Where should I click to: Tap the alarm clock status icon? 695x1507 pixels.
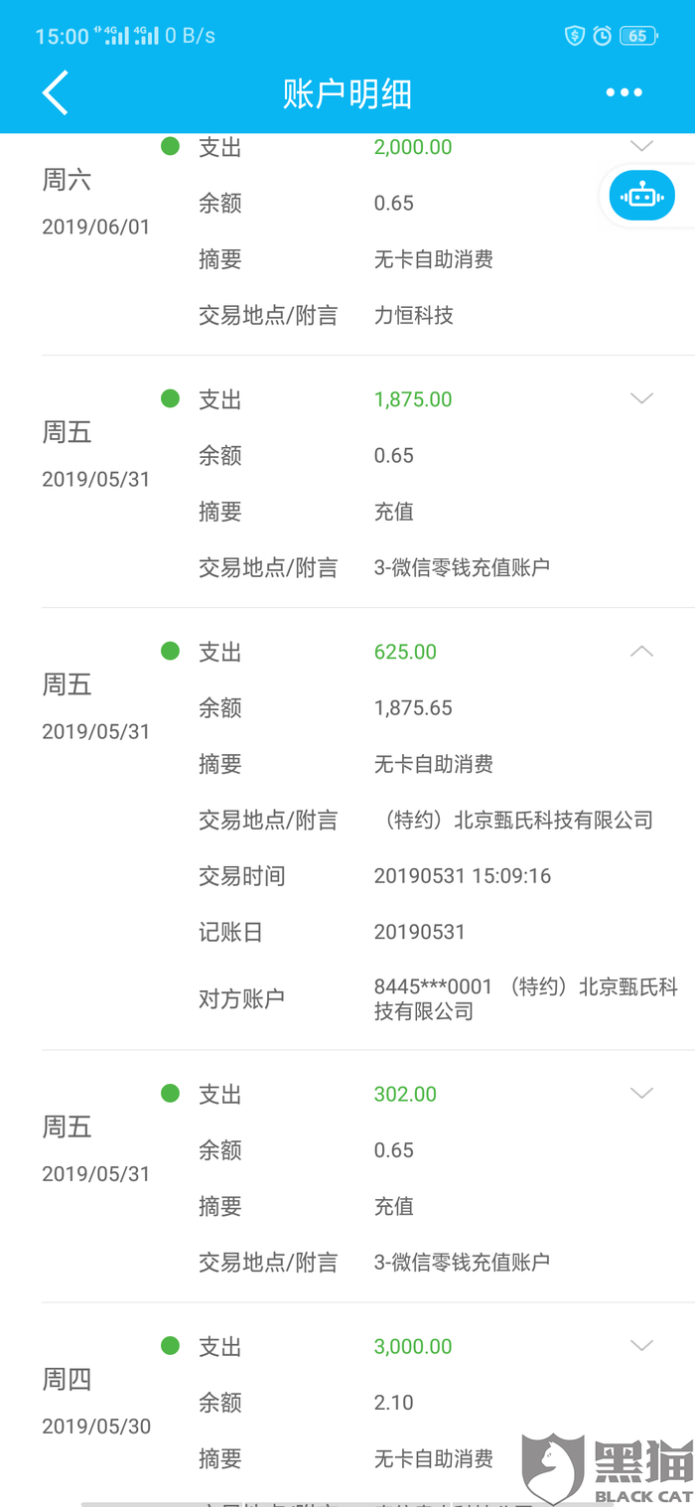point(603,36)
